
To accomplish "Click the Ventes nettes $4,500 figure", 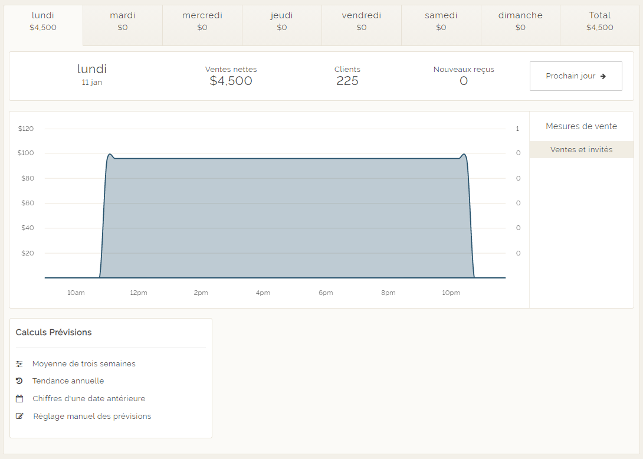I will (231, 81).
